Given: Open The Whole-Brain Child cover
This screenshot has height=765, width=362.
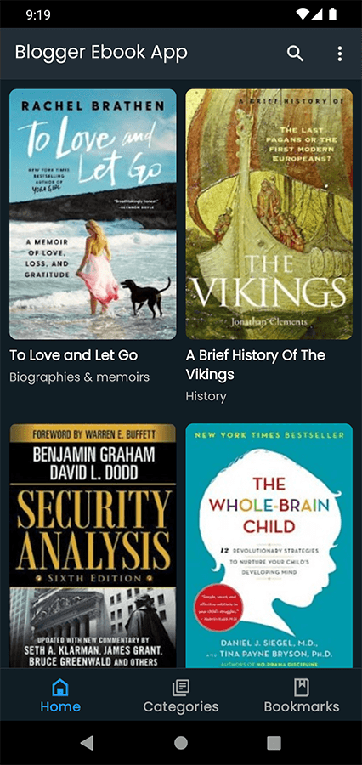Looking at the screenshot, I should pyautogui.click(x=269, y=546).
